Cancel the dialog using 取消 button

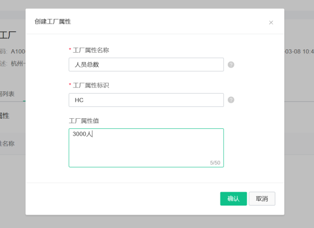(x=262, y=198)
